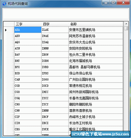Select cell 昌都市 昌都马草机场
Image resolution: width=131 pixels, height=138 pixels.
[96, 67]
